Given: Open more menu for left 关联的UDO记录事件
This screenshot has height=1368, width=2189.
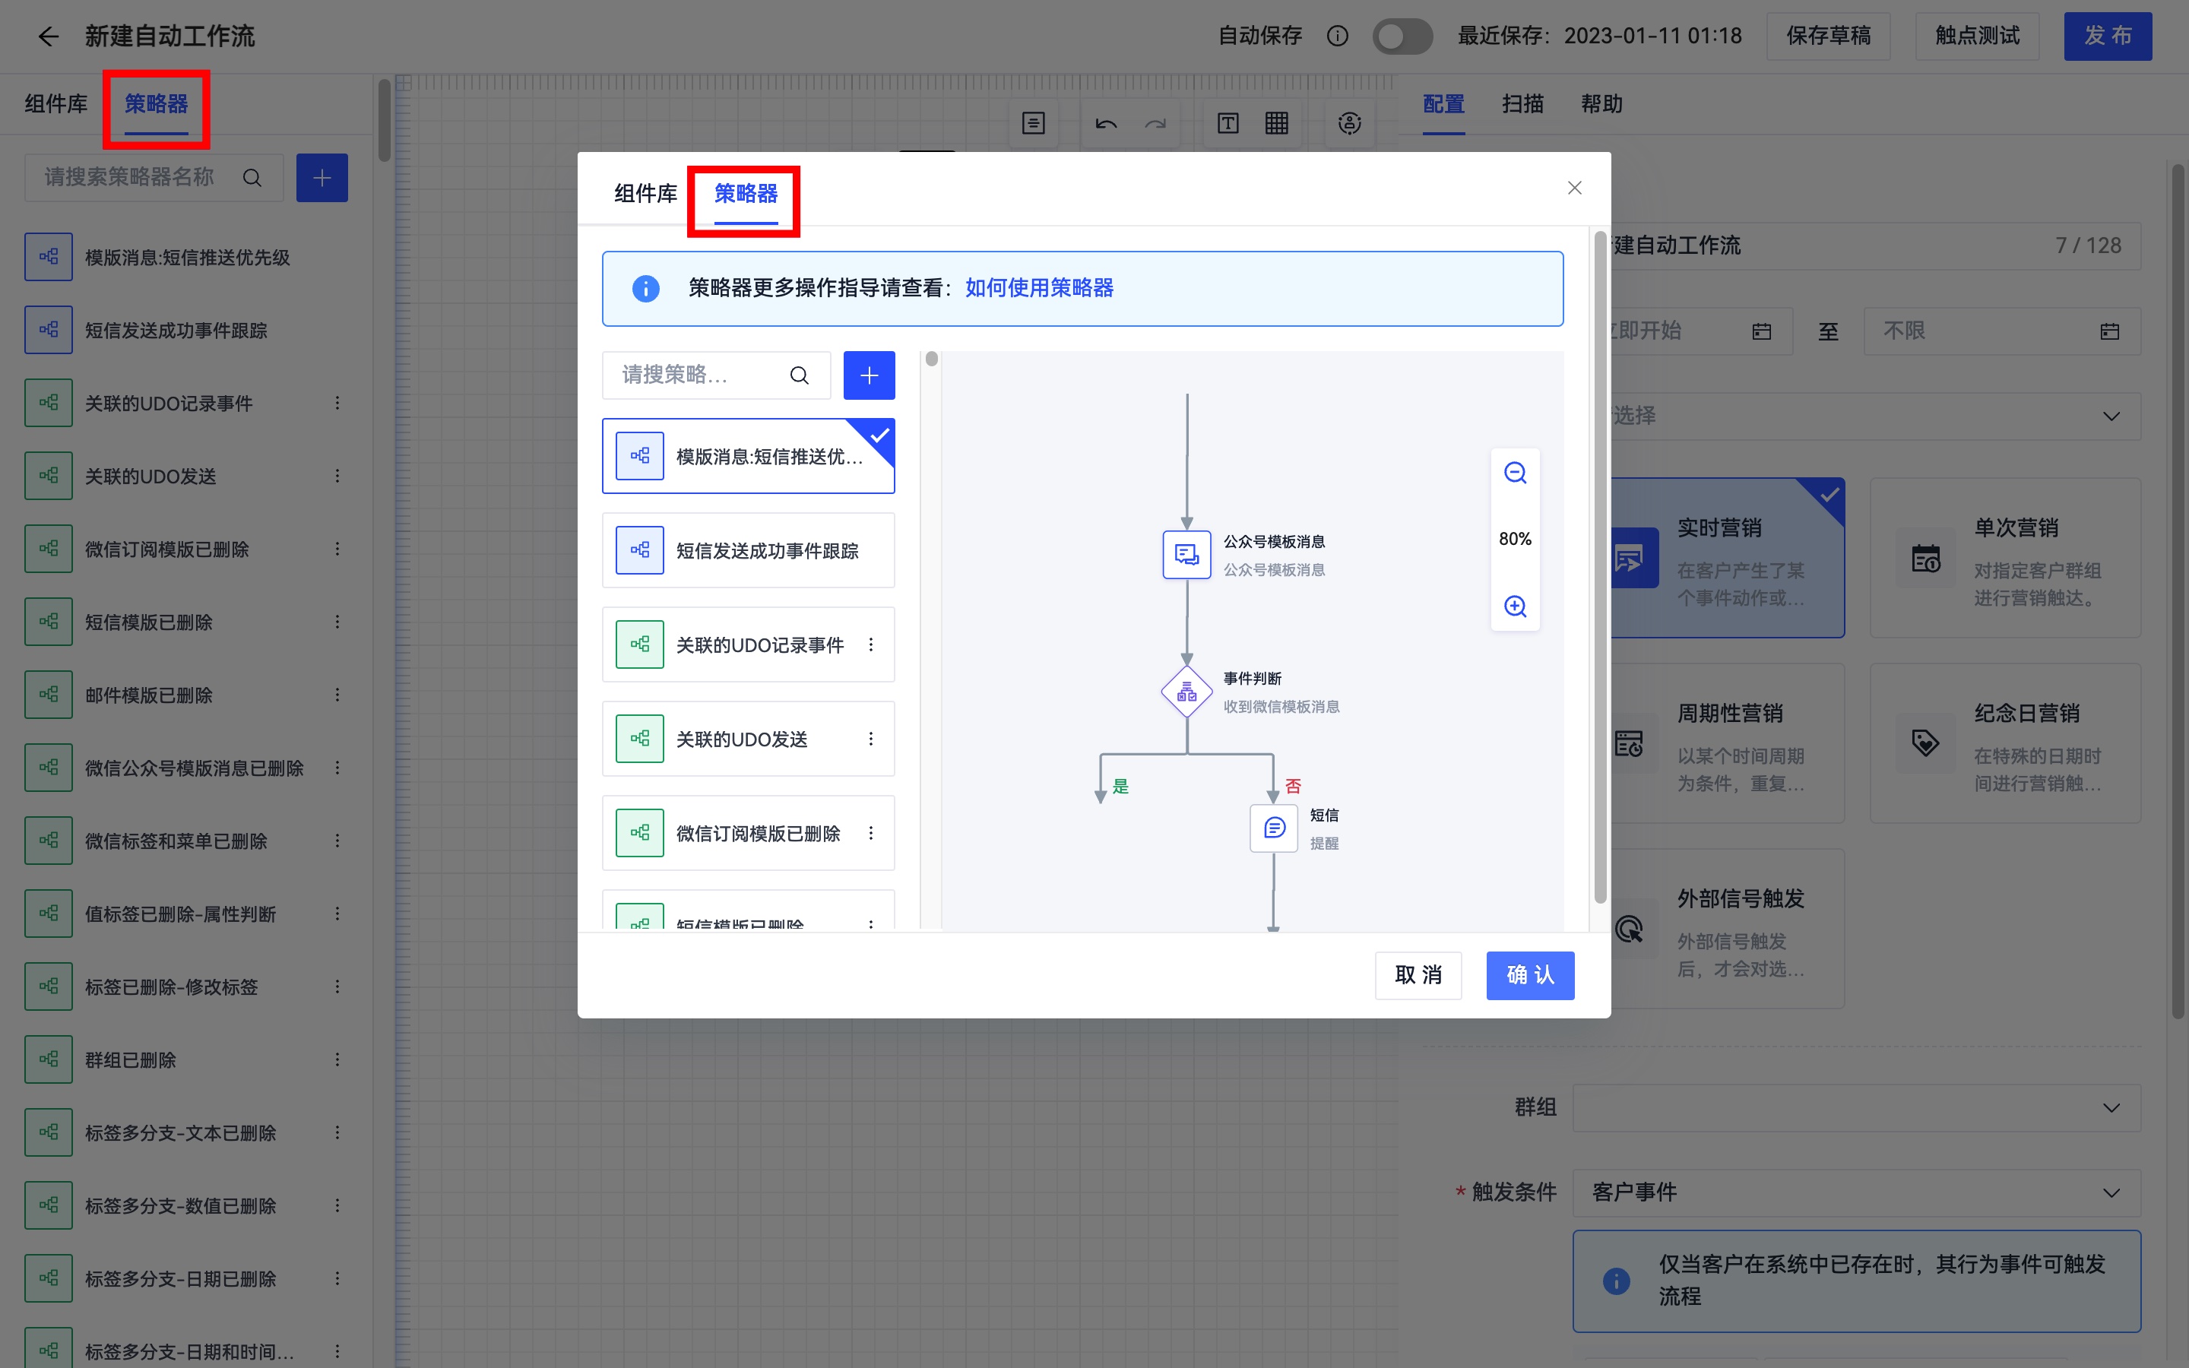Looking at the screenshot, I should (x=337, y=404).
